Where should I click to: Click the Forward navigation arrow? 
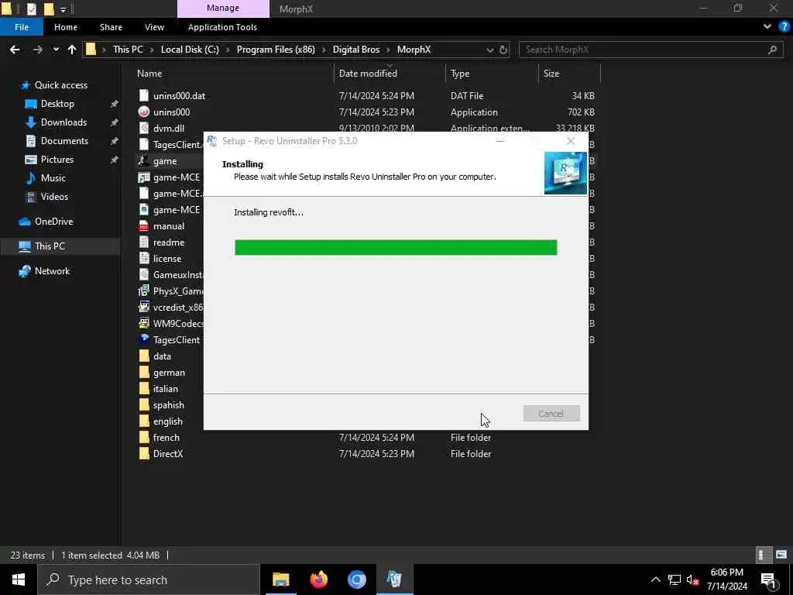pos(37,50)
